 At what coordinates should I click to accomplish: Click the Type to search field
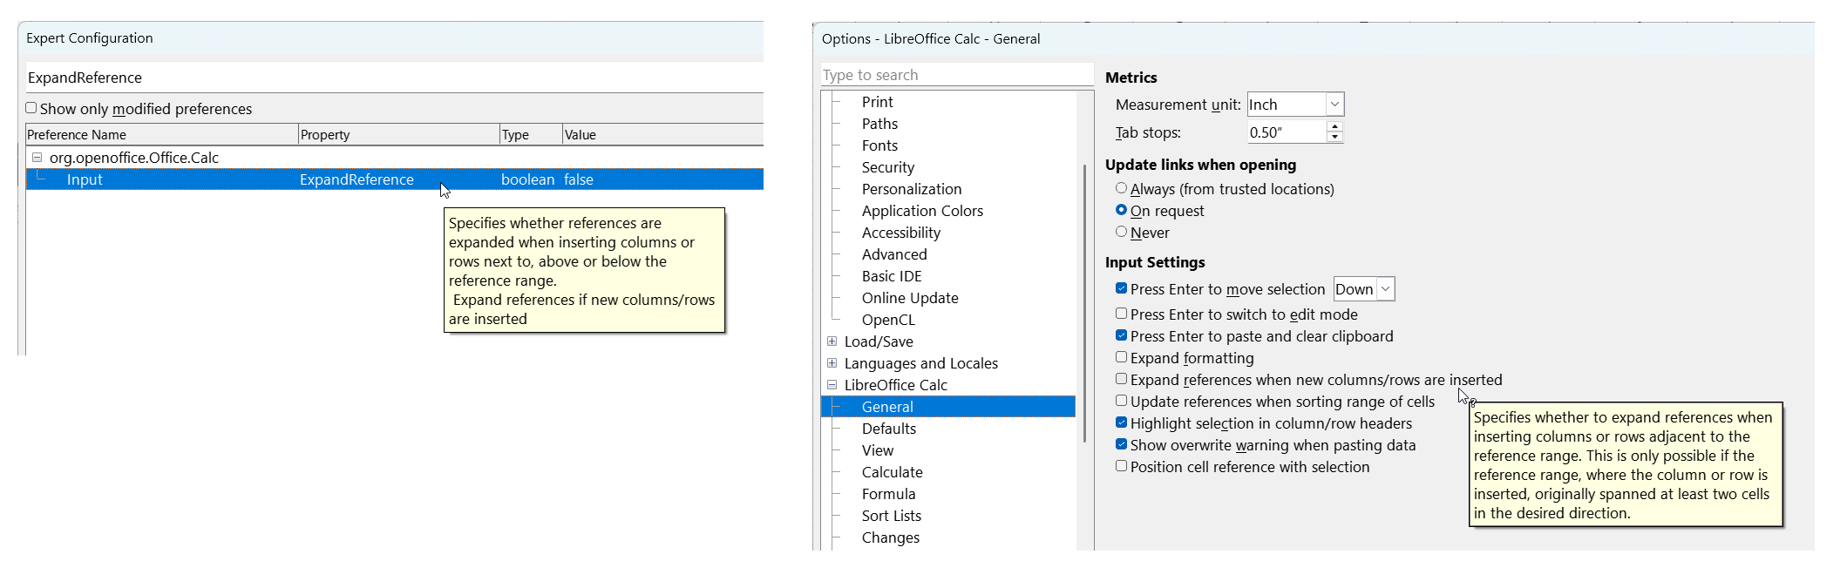tap(955, 75)
